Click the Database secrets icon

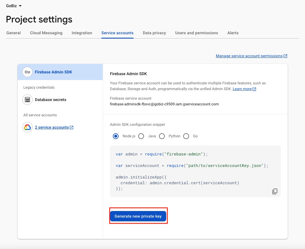click(x=27, y=100)
